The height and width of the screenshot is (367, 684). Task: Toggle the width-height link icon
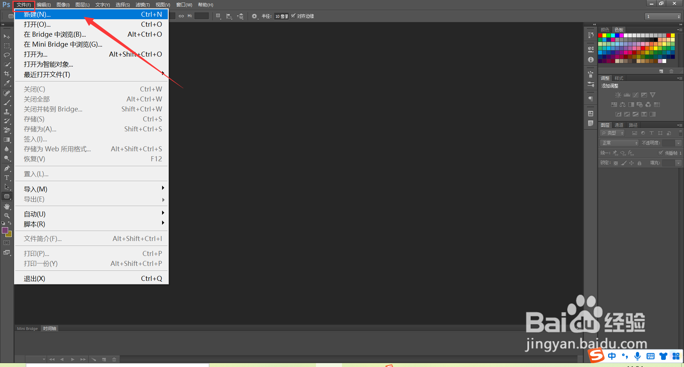(x=181, y=16)
